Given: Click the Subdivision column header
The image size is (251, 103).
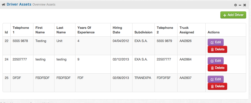Looking at the screenshot, I should 143,32.
